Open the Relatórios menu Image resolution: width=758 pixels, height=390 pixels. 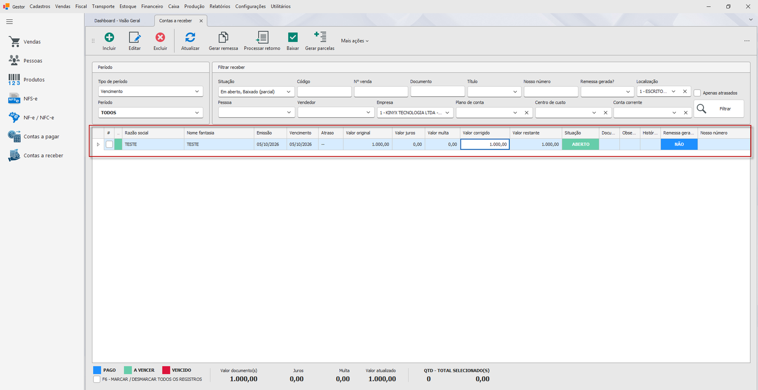coord(220,7)
